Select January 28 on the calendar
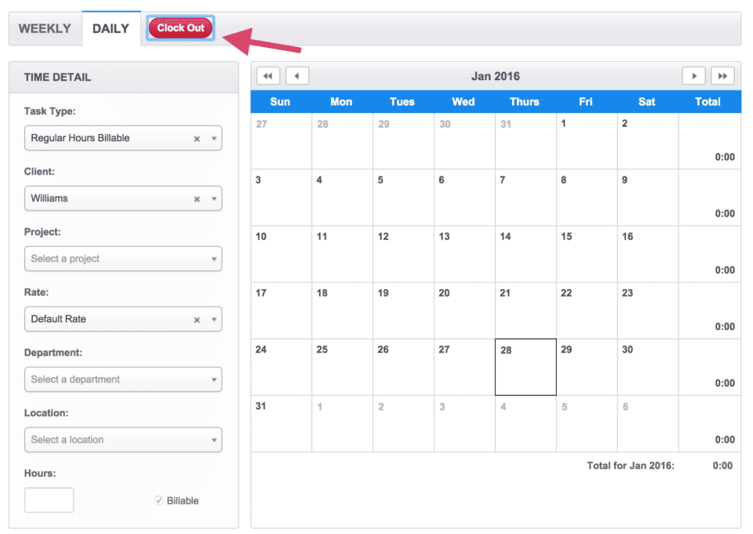Viewport: 753px width, 534px height. 525,366
